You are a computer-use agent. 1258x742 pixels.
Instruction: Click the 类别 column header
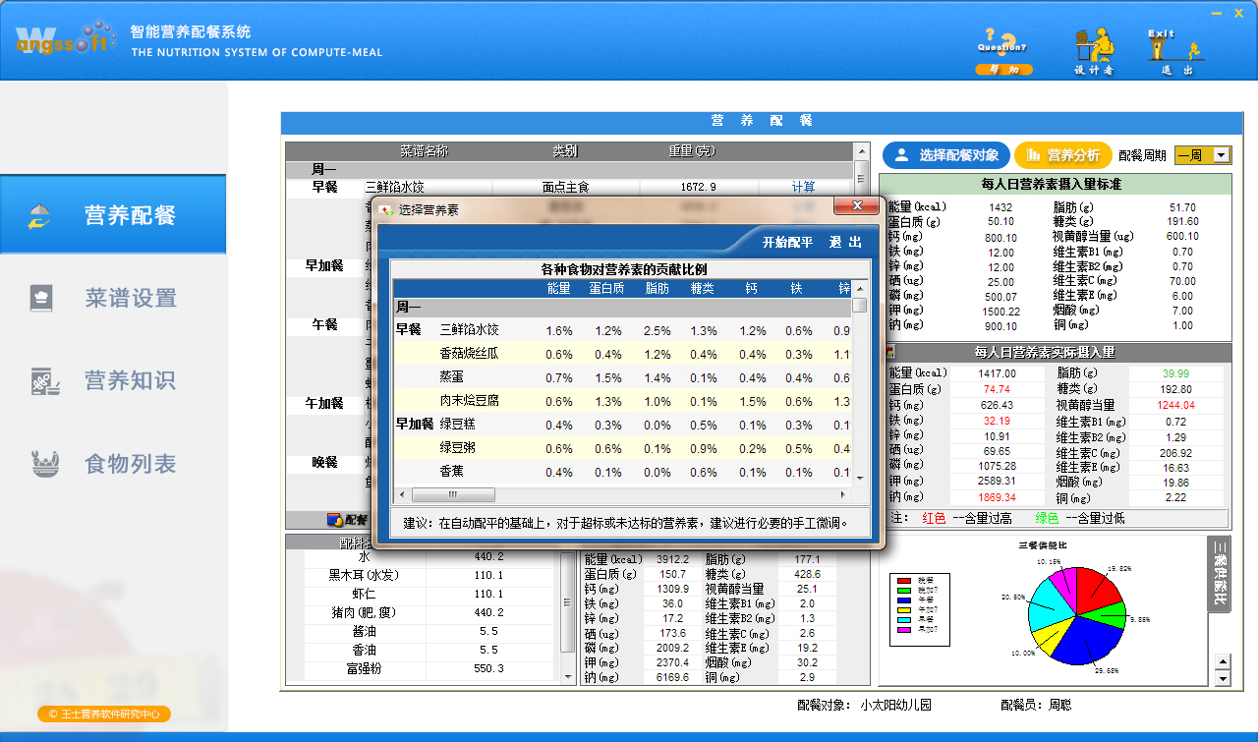tap(565, 151)
